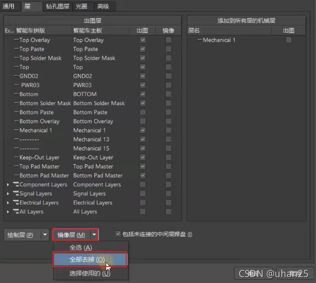This screenshot has height=283, width=316.
Task: Click the 镜像 column header
Action: tap(169, 31)
